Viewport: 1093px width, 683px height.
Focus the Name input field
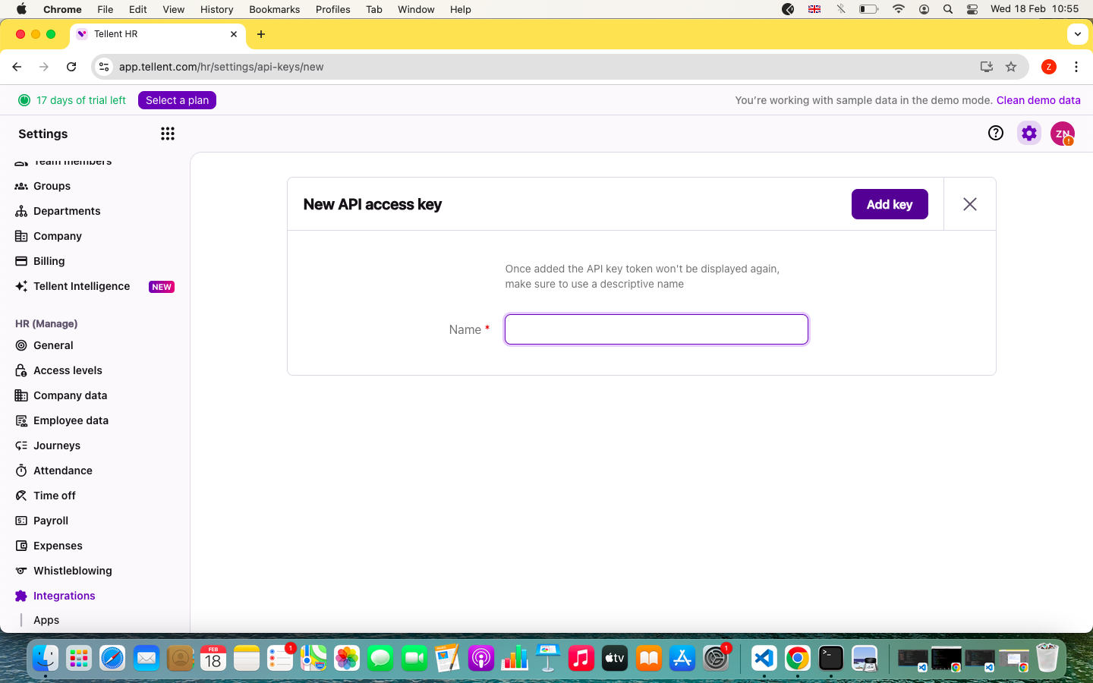[657, 329]
